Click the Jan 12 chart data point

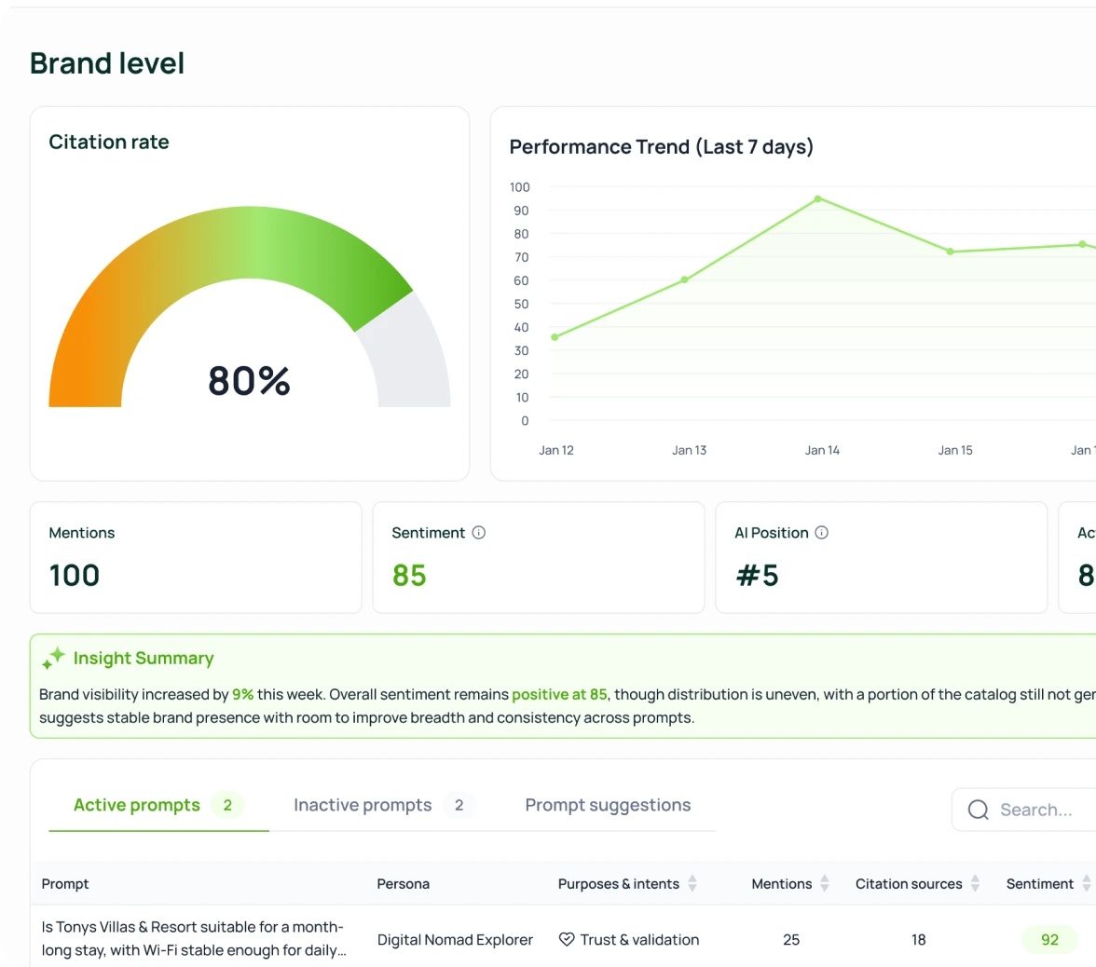tap(555, 337)
